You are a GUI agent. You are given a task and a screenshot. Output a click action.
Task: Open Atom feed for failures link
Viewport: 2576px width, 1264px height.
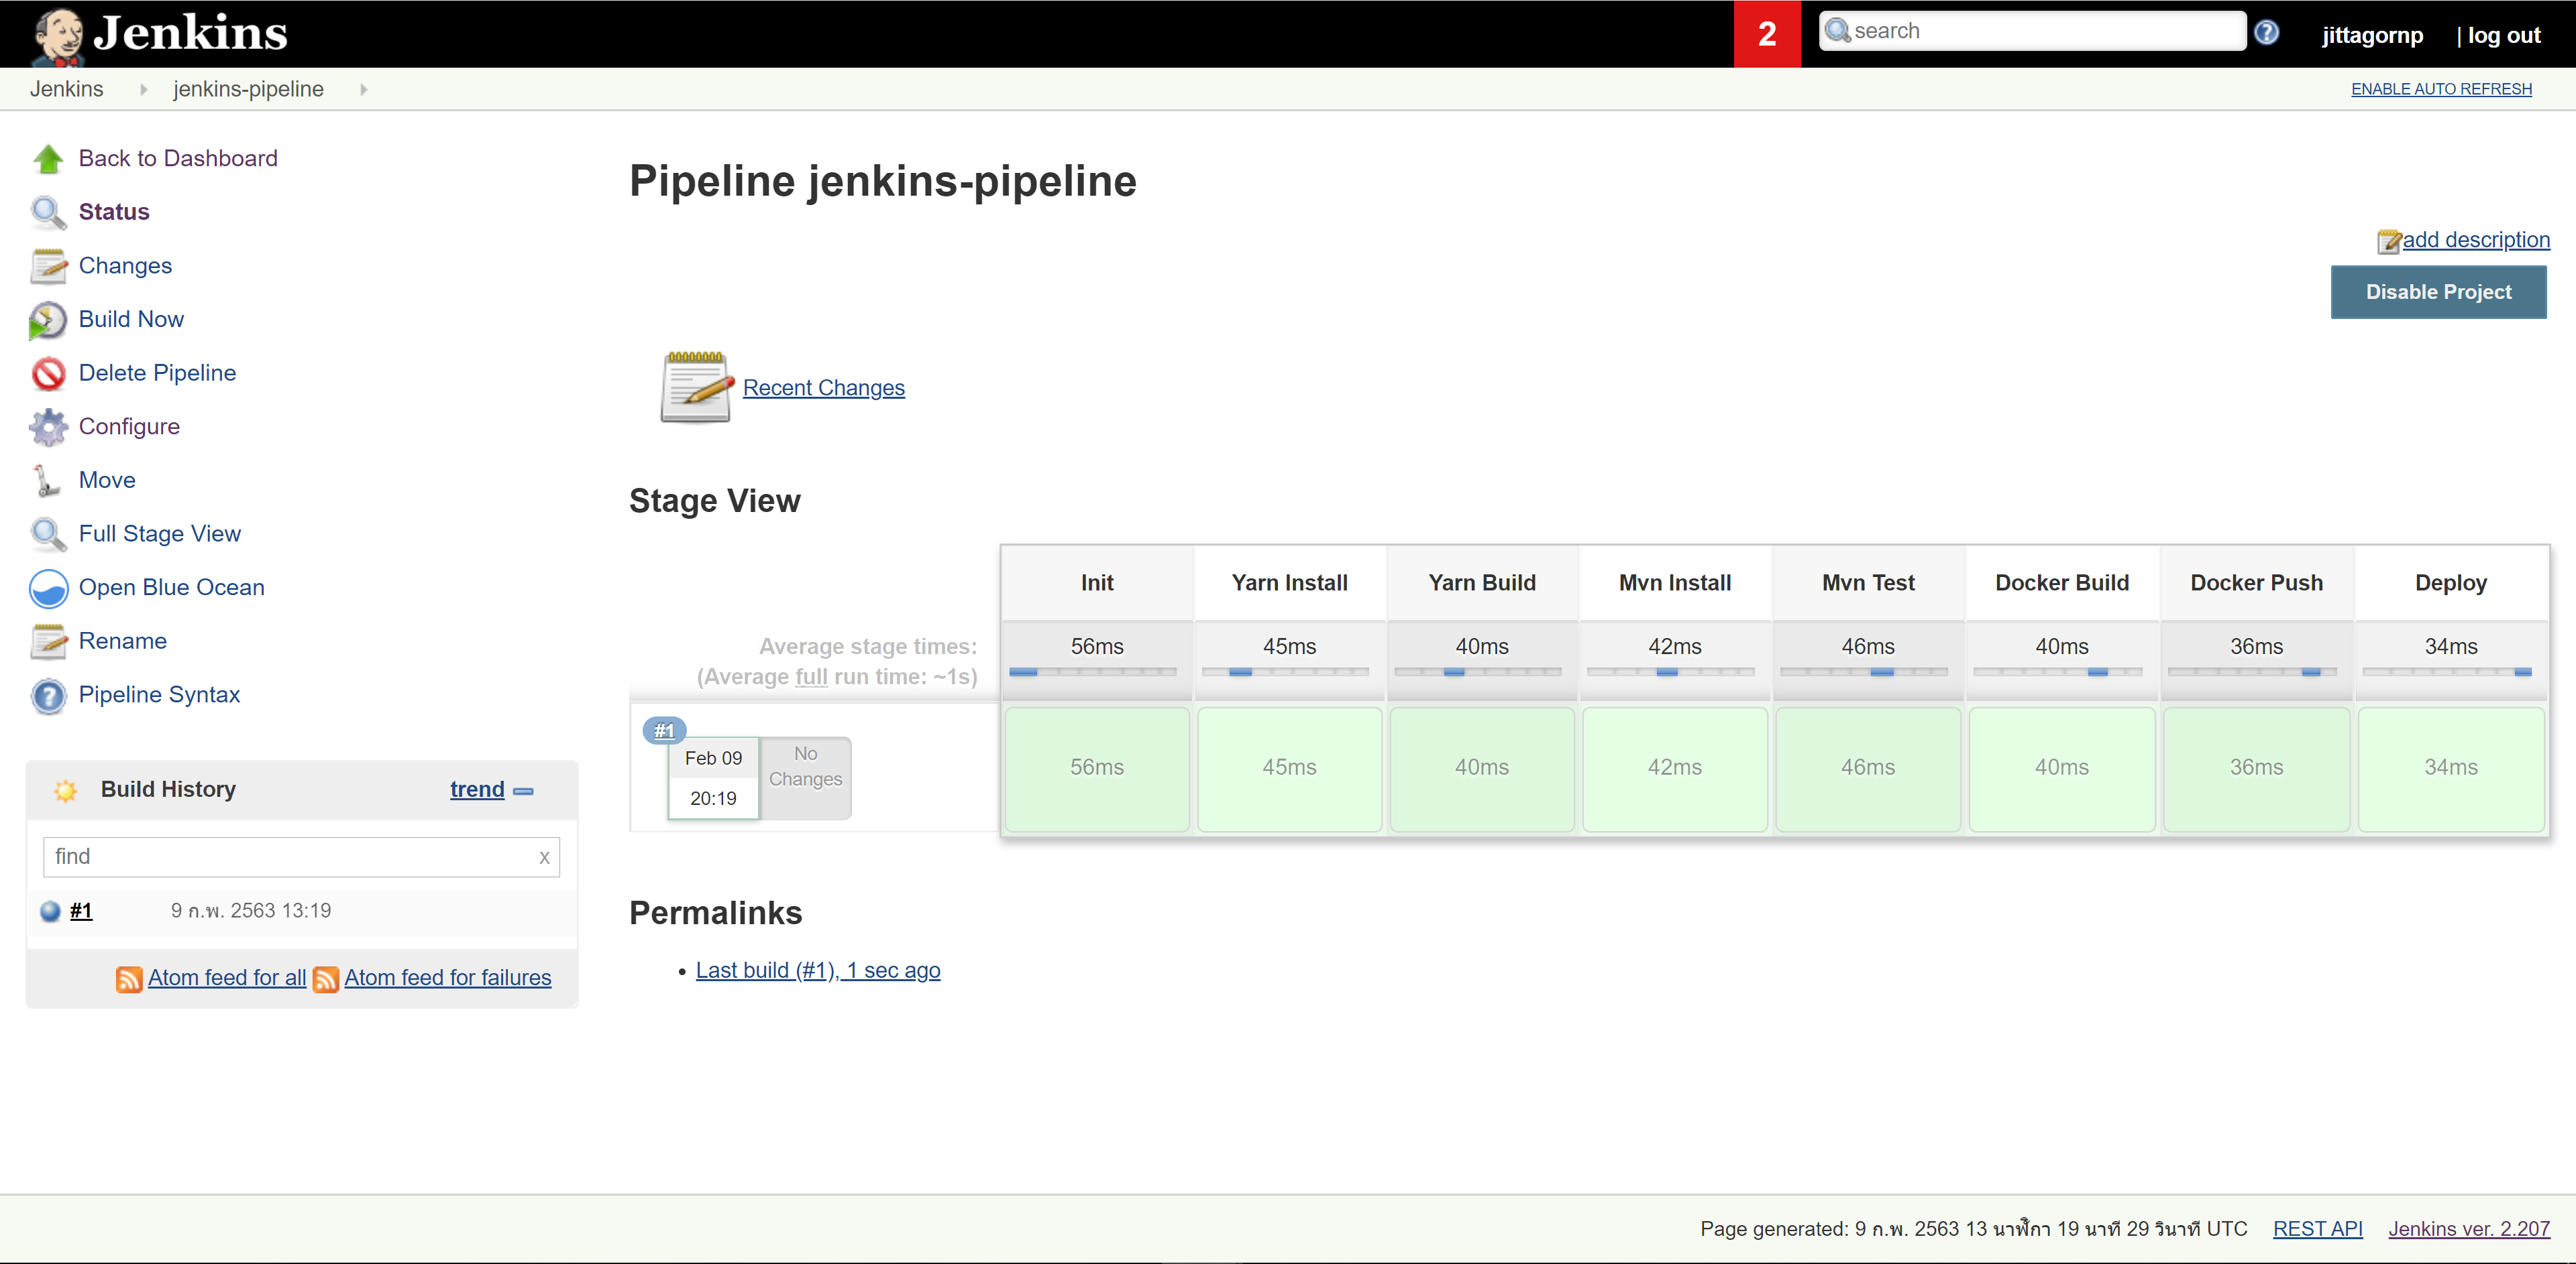click(x=448, y=978)
